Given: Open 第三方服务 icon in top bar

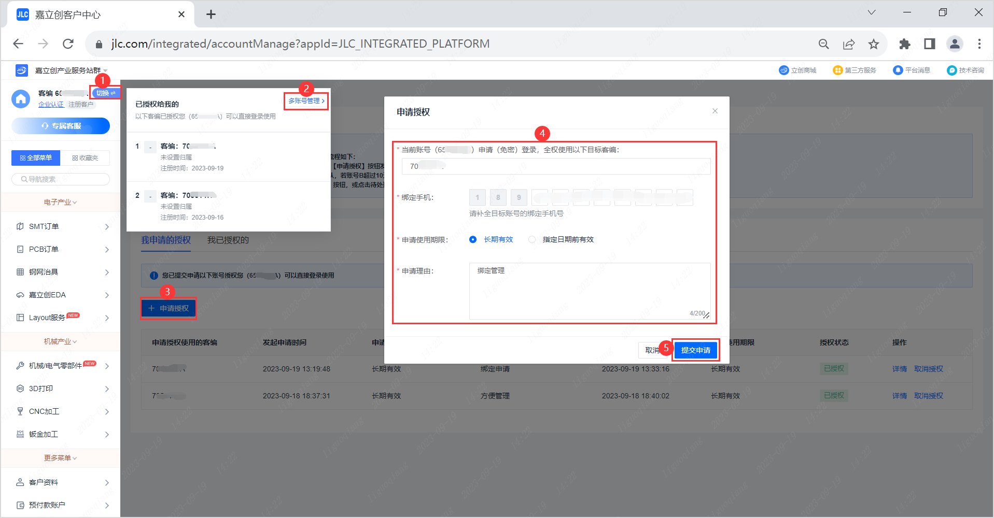Looking at the screenshot, I should [x=837, y=70].
